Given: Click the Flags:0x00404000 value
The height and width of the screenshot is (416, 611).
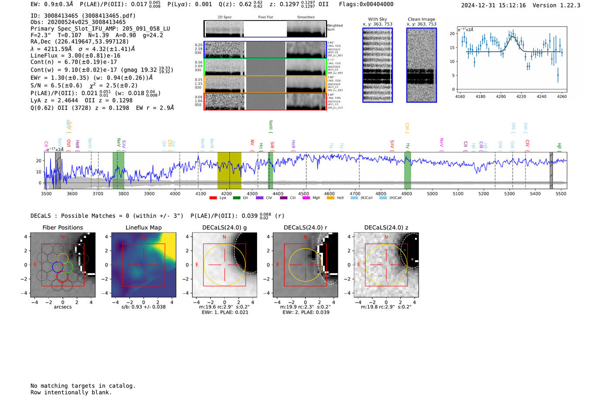Looking at the screenshot, I should point(366,4).
